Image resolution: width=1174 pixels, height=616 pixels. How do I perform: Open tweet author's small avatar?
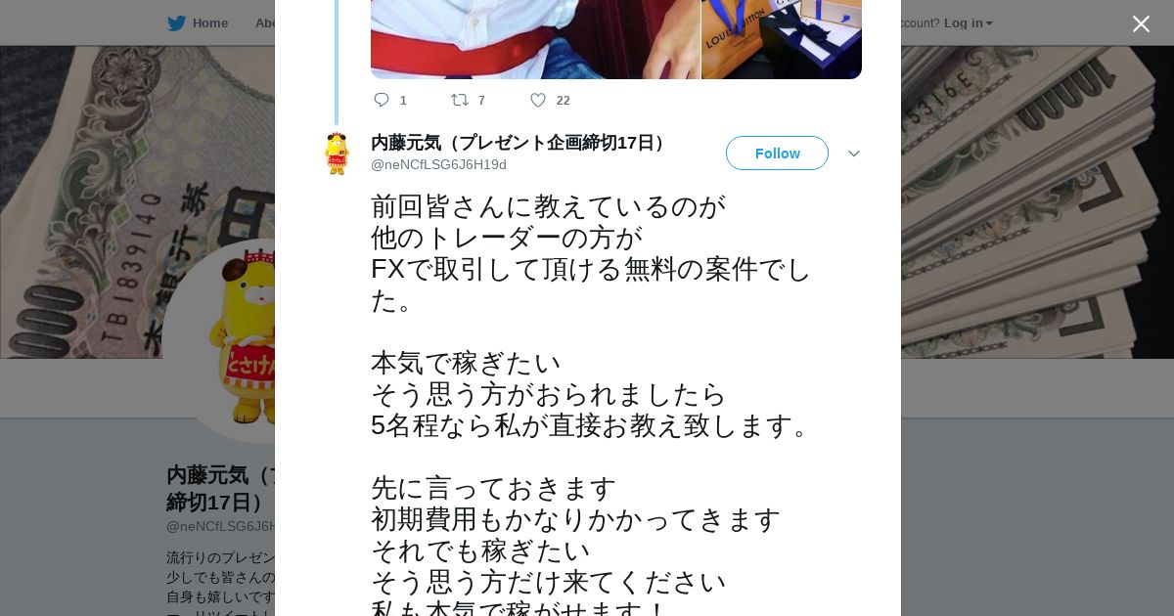point(337,154)
